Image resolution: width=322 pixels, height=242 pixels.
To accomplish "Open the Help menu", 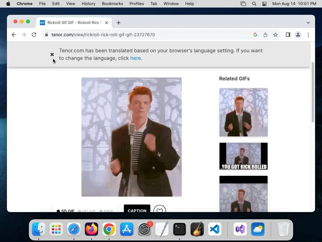I will pos(189,4).
